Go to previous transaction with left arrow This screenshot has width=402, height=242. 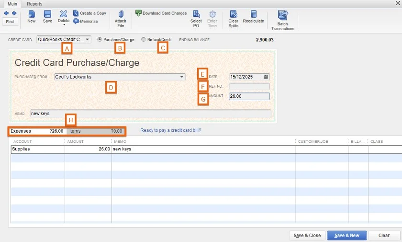click(6, 13)
